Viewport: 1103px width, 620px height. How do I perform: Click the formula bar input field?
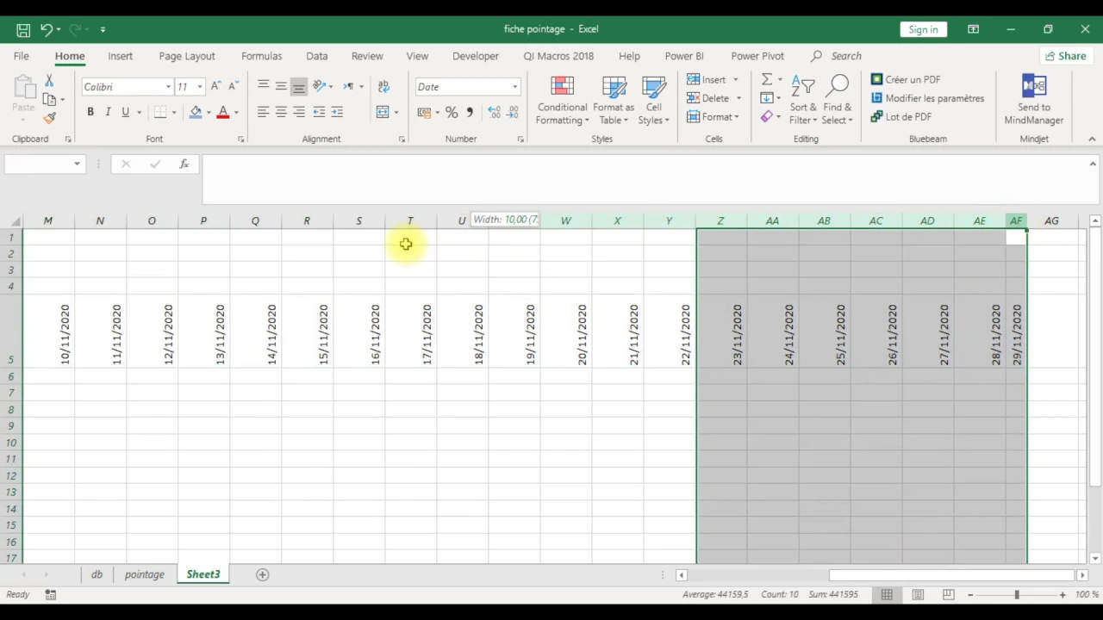click(645, 179)
